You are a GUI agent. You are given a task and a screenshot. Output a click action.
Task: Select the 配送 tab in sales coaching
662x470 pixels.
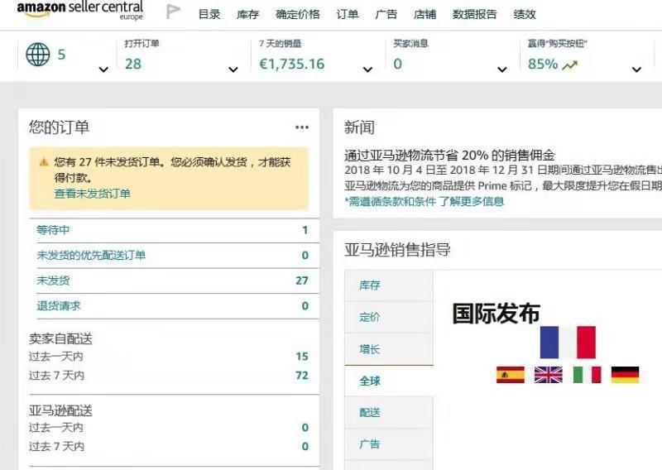coord(389,413)
